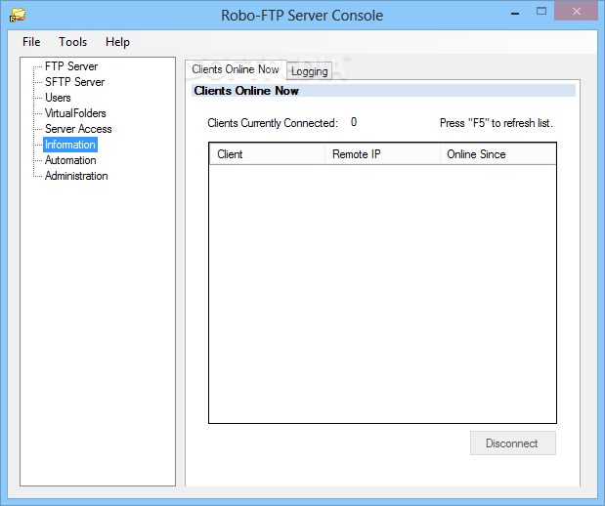Open the File menu
This screenshot has width=605, height=506.
[31, 42]
